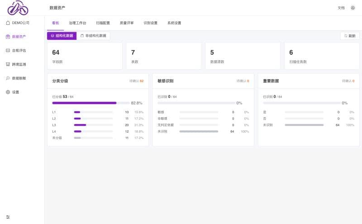The height and width of the screenshot is (224, 362).
Task: Click the 6 扫描任务数 stat card
Action: coord(322,56)
